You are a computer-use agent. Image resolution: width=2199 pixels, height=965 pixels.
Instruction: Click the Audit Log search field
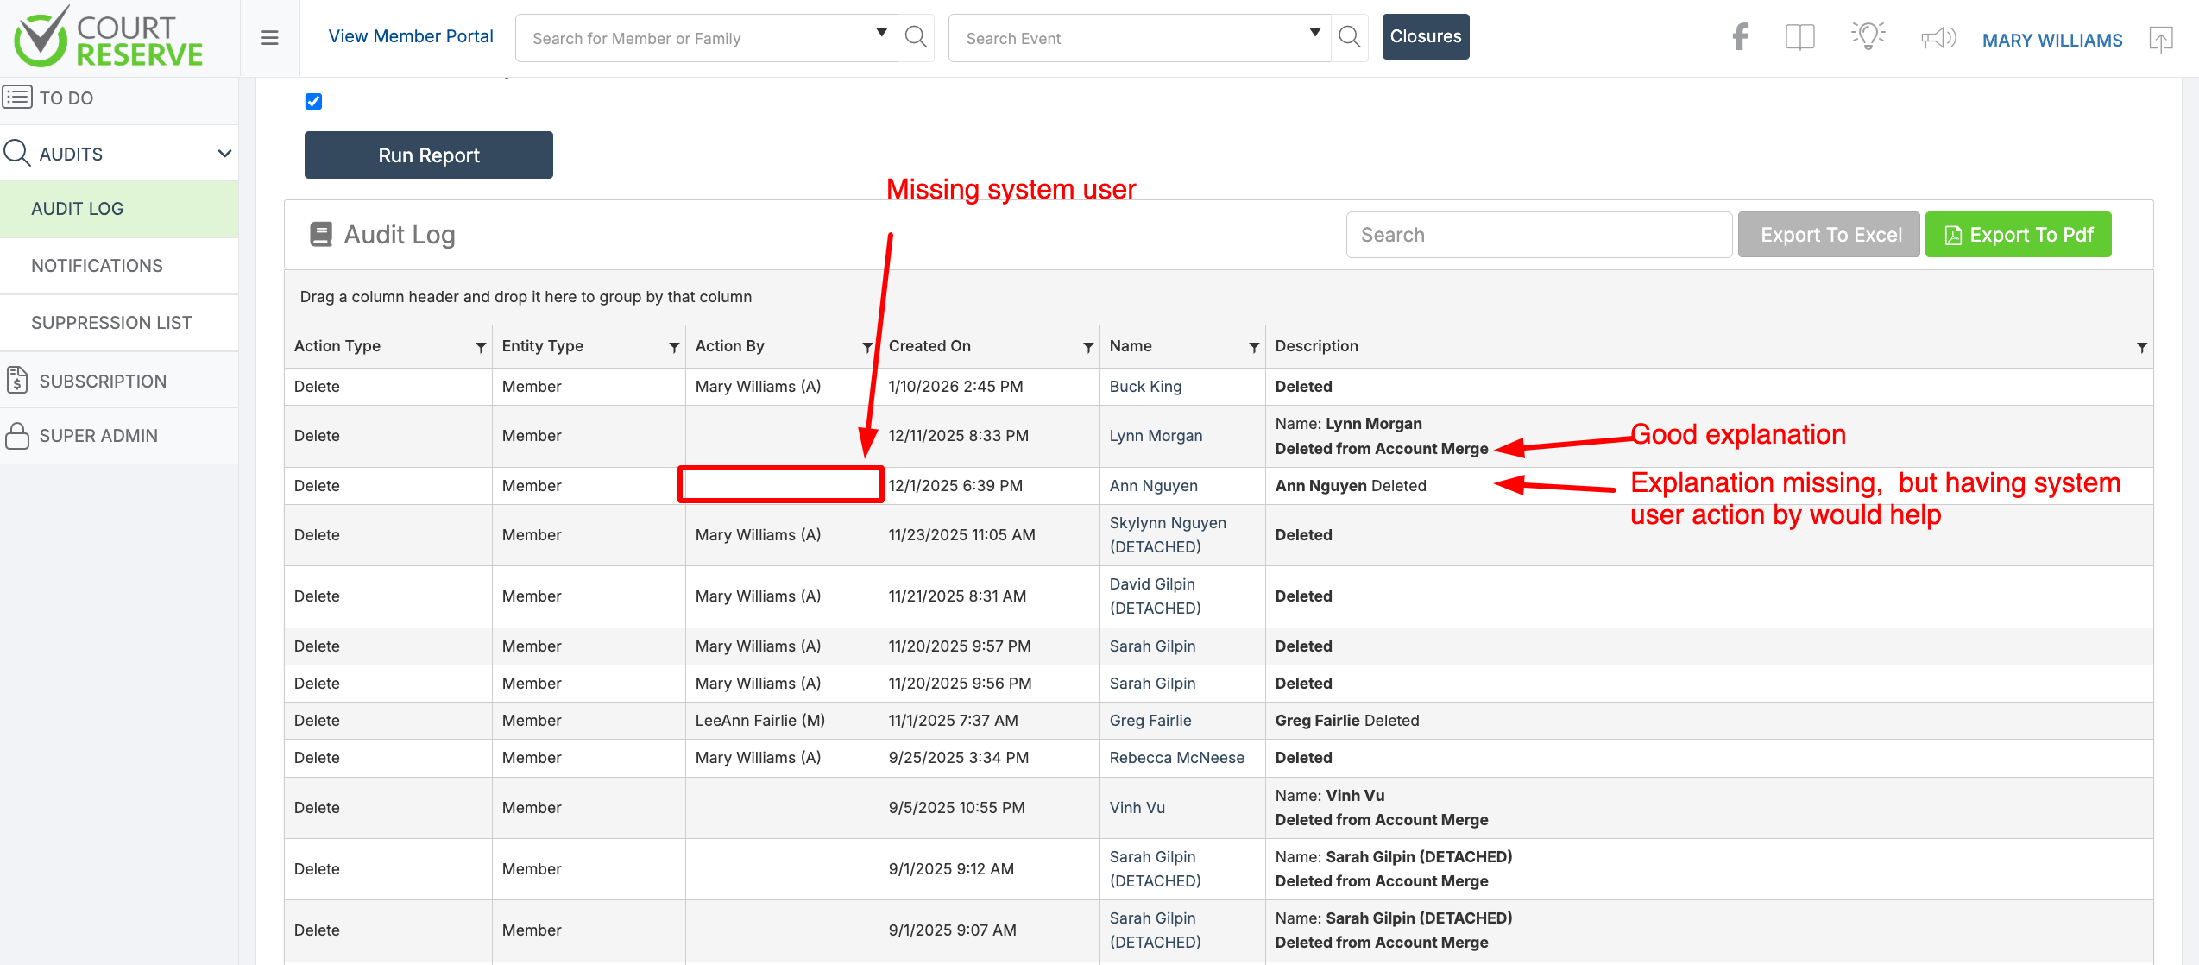coord(1538,235)
